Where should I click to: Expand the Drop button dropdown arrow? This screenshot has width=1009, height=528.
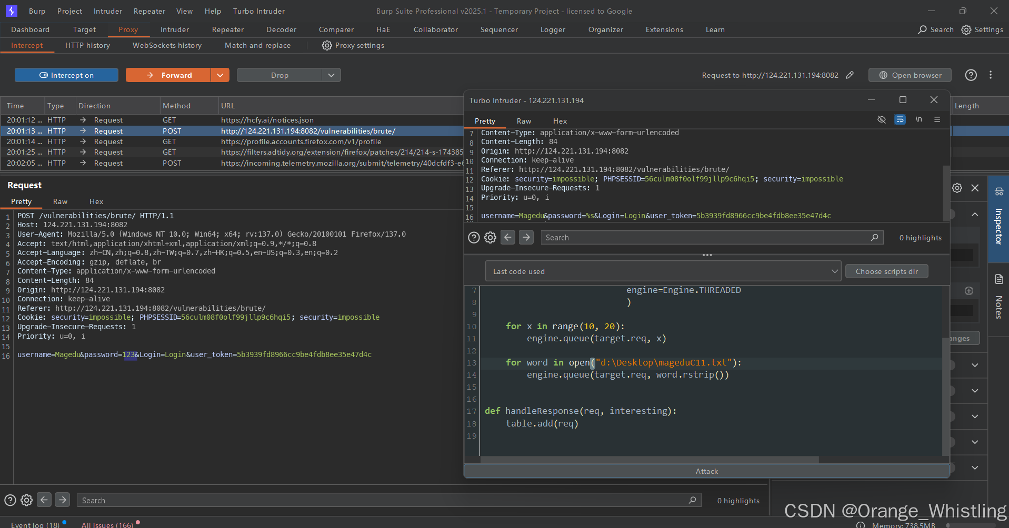pos(331,75)
